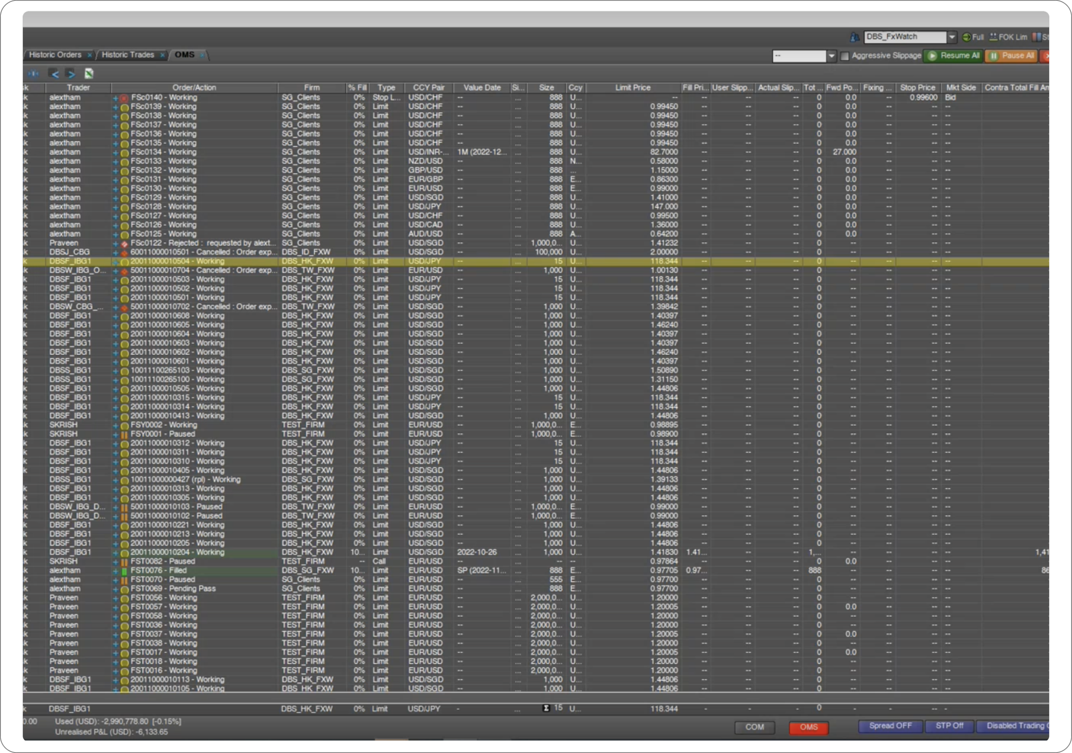Switch to the Historic Orders tab
This screenshot has width=1072, height=753.
click(x=55, y=54)
